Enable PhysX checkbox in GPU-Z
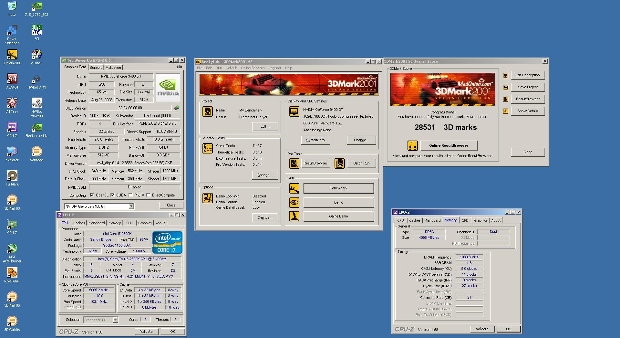 pos(130,195)
